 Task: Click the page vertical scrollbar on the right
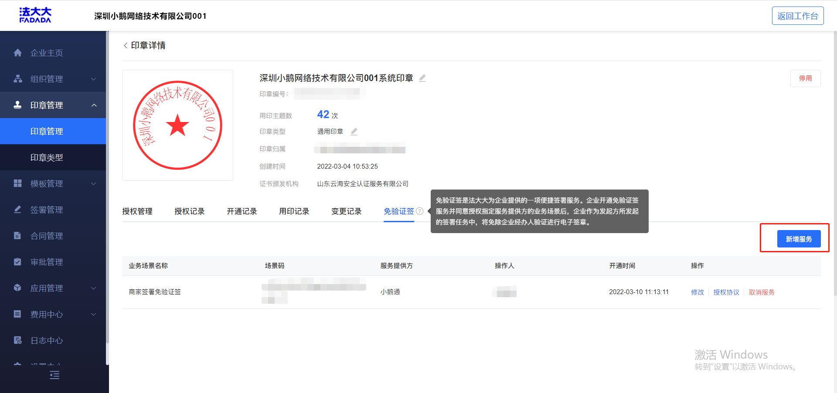[x=835, y=163]
